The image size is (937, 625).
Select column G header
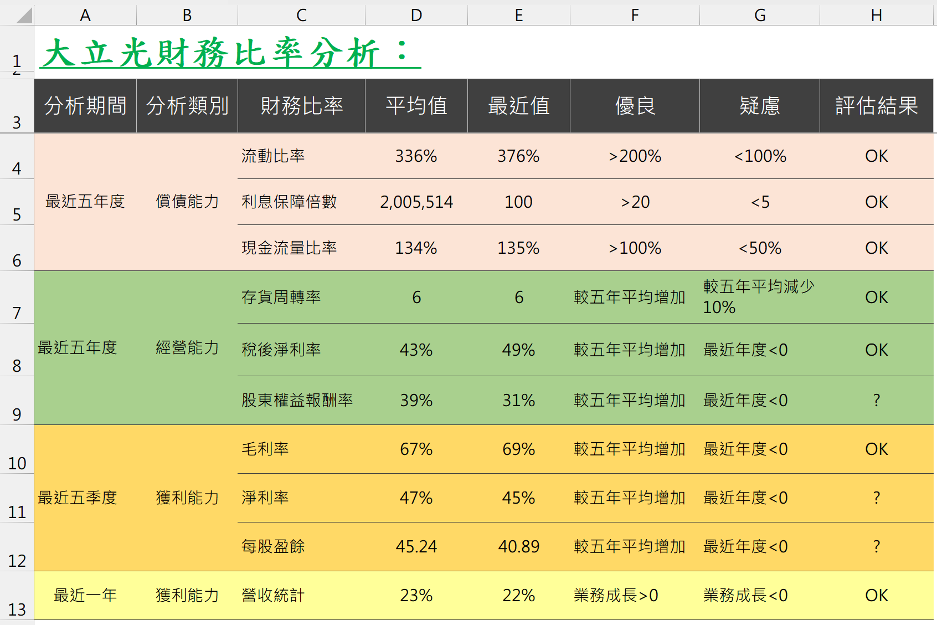(x=760, y=15)
